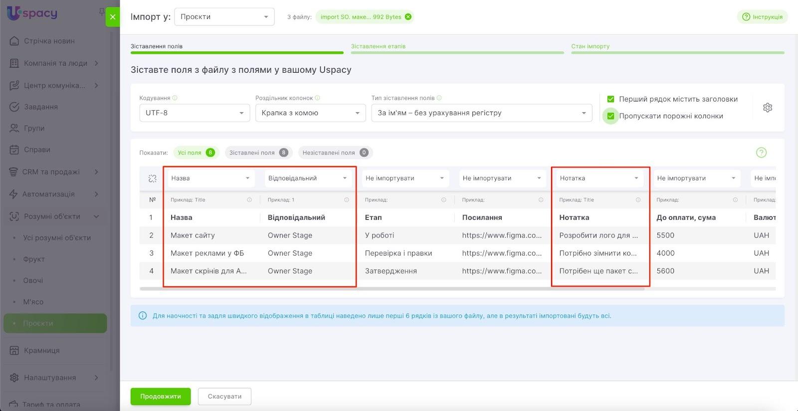Screen dimensions: 798x411
Task: Click the info icon next to Роздільник колонок
Action: click(318, 98)
